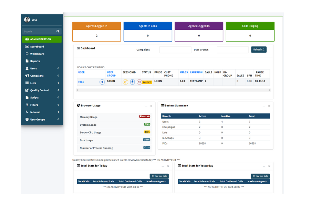The image size is (310, 206).
Task: Click the orange icon in agent row
Action: click(125, 82)
